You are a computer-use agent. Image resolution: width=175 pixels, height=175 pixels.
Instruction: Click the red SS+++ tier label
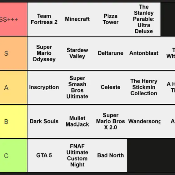coord(13,19)
